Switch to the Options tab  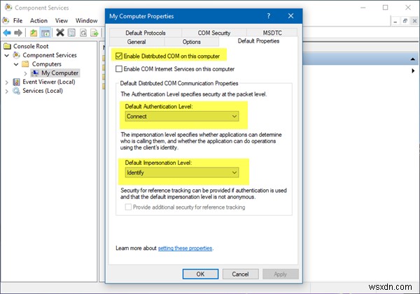click(x=192, y=42)
